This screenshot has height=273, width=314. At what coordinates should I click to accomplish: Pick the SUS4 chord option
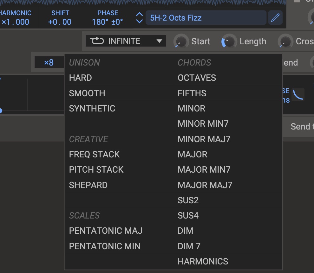coord(188,216)
